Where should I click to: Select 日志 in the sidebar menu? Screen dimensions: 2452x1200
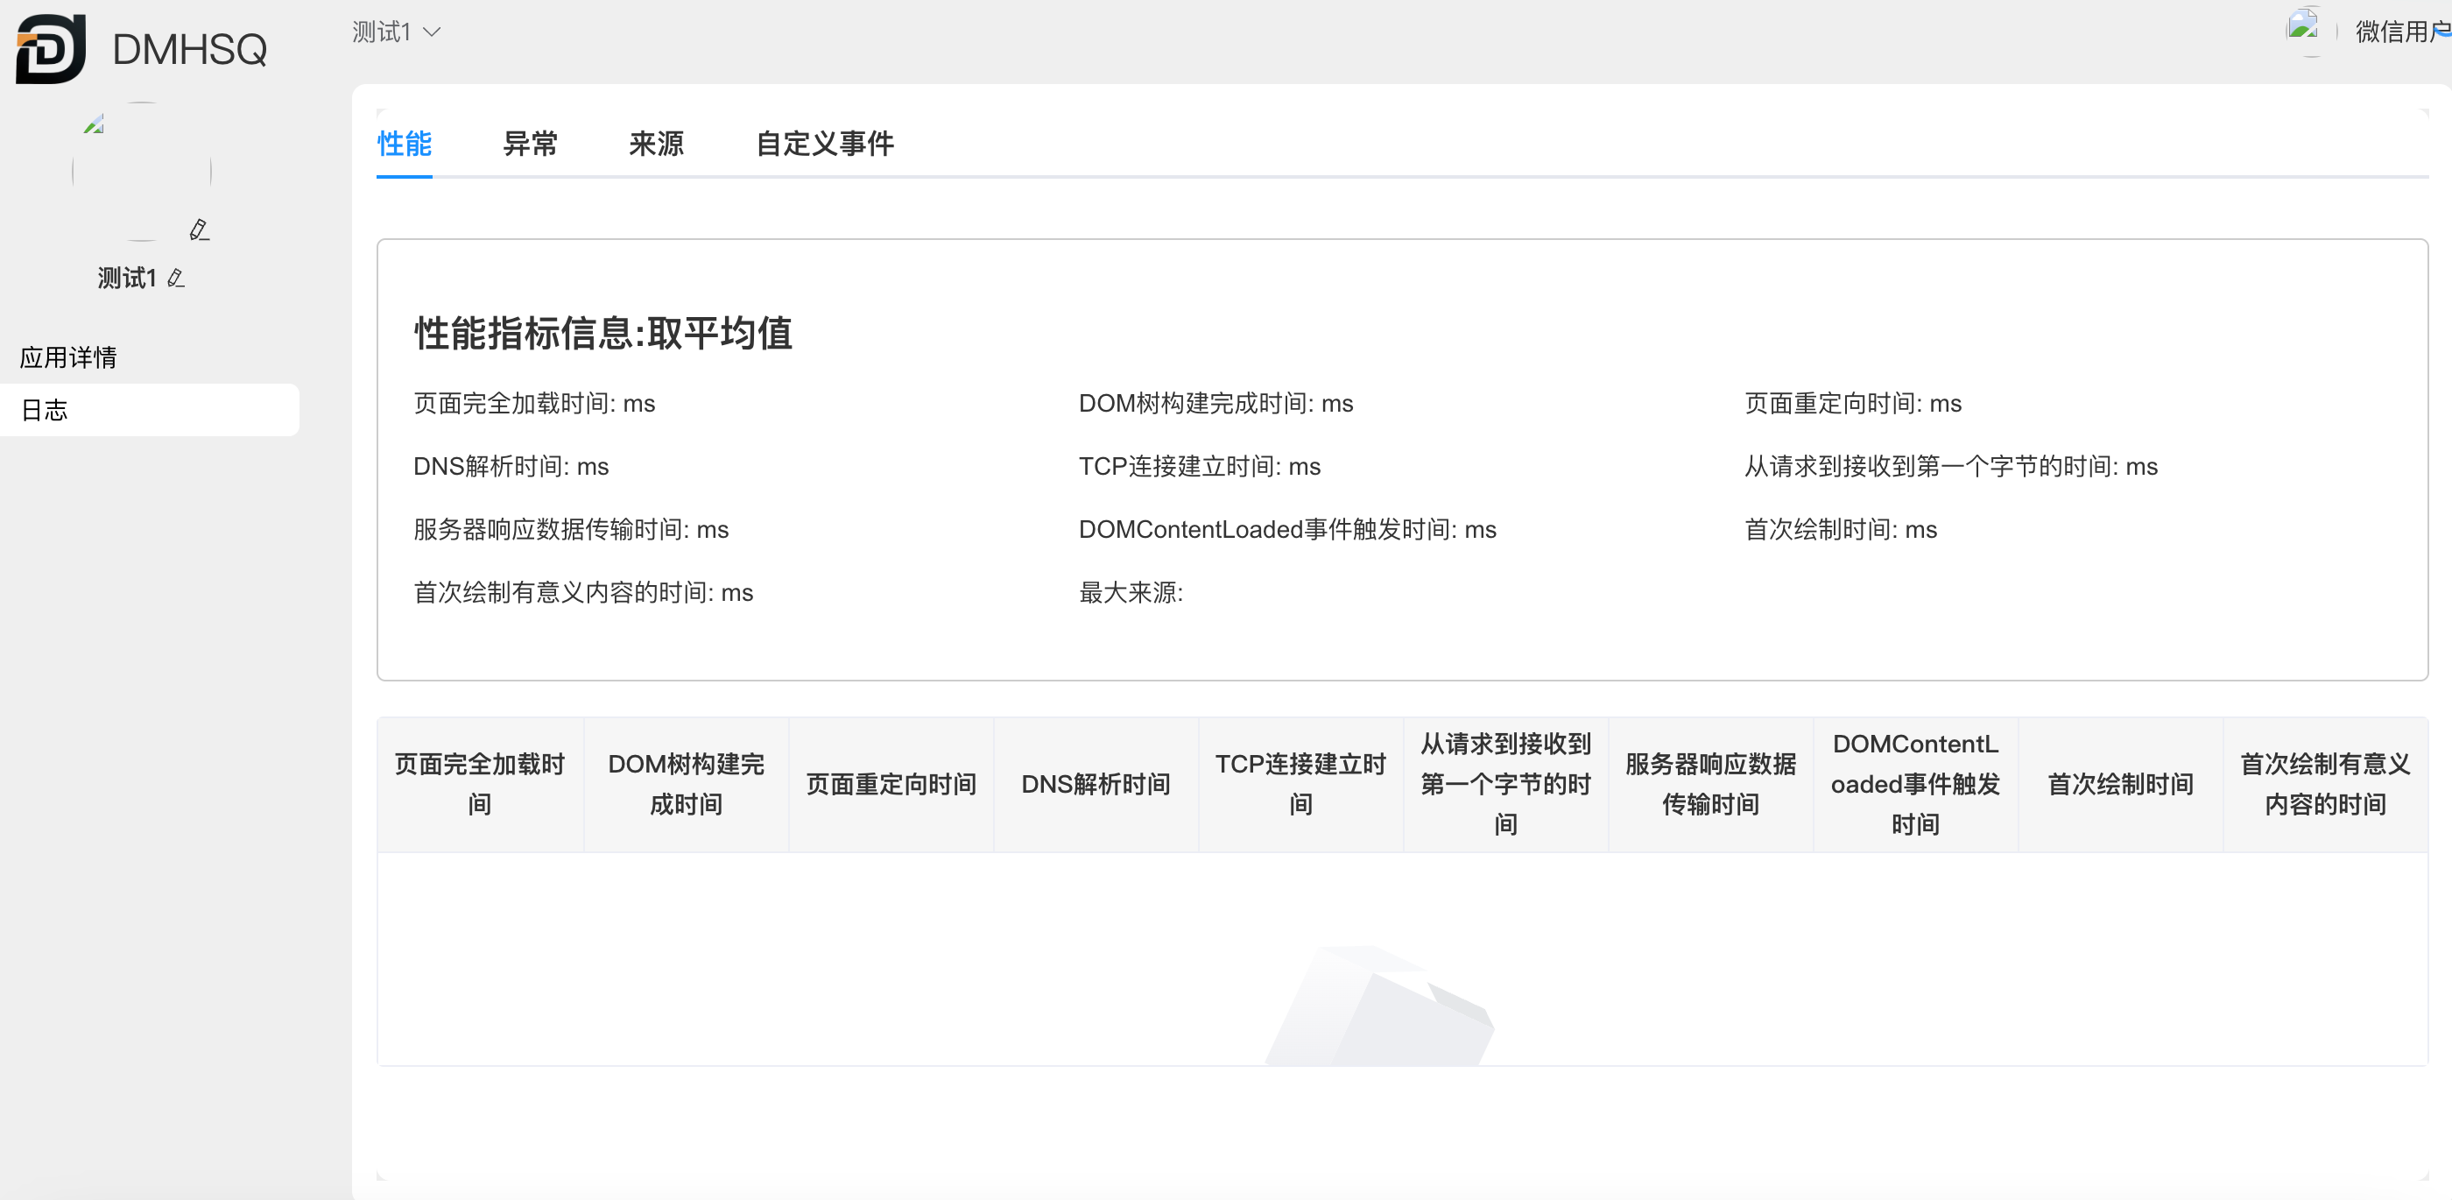46,411
